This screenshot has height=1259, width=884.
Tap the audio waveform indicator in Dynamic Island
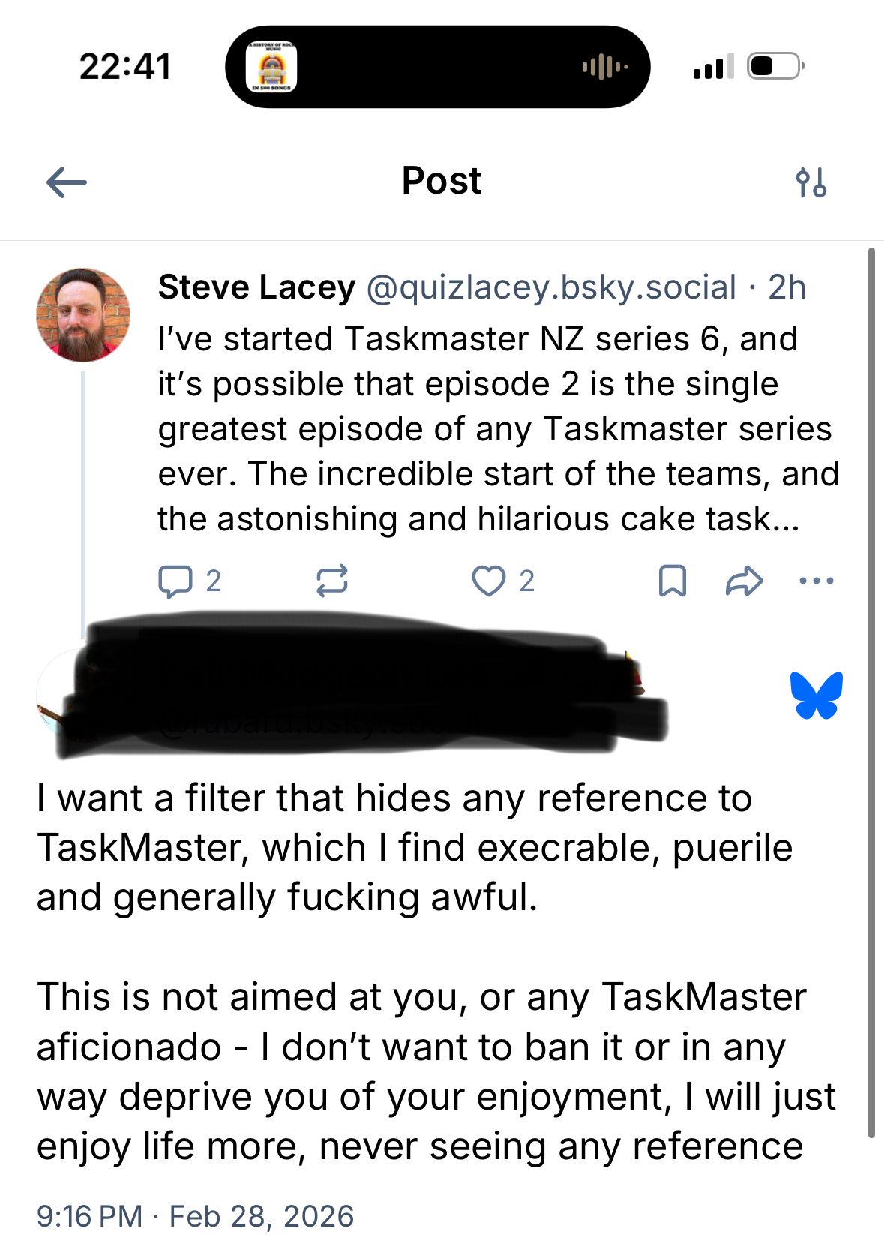(604, 67)
